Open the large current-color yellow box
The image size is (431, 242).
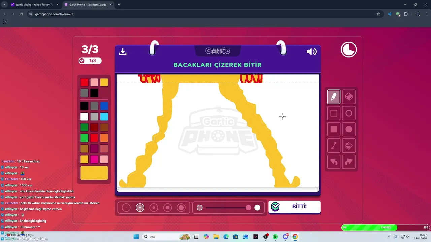[94, 173]
